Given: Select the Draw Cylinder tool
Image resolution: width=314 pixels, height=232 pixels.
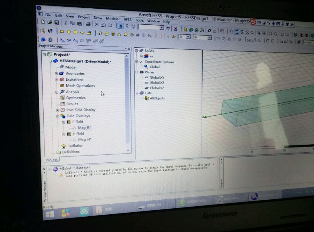Looking at the screenshot, I should [x=106, y=34].
